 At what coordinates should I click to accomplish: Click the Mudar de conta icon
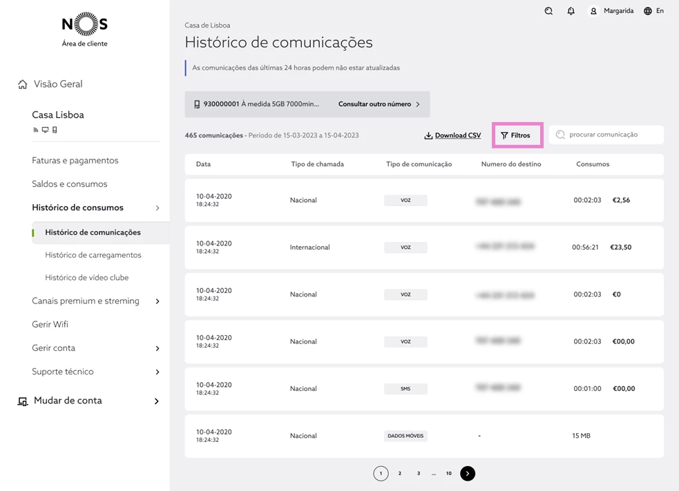pos(23,401)
